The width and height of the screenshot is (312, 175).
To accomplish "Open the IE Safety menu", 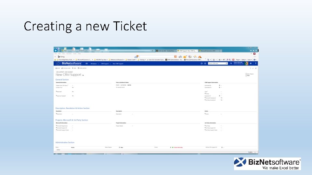I will [x=243, y=60].
